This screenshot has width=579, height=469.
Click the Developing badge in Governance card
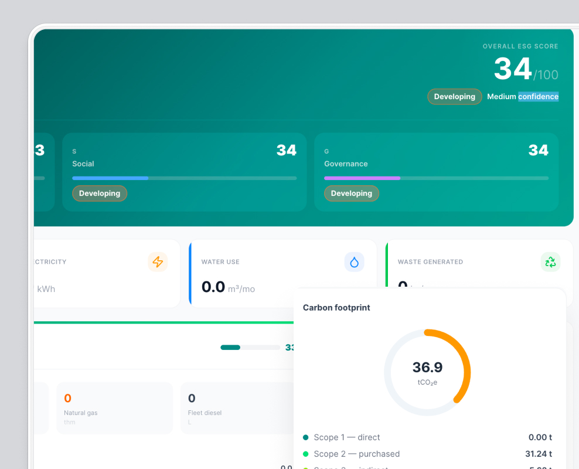(x=352, y=193)
